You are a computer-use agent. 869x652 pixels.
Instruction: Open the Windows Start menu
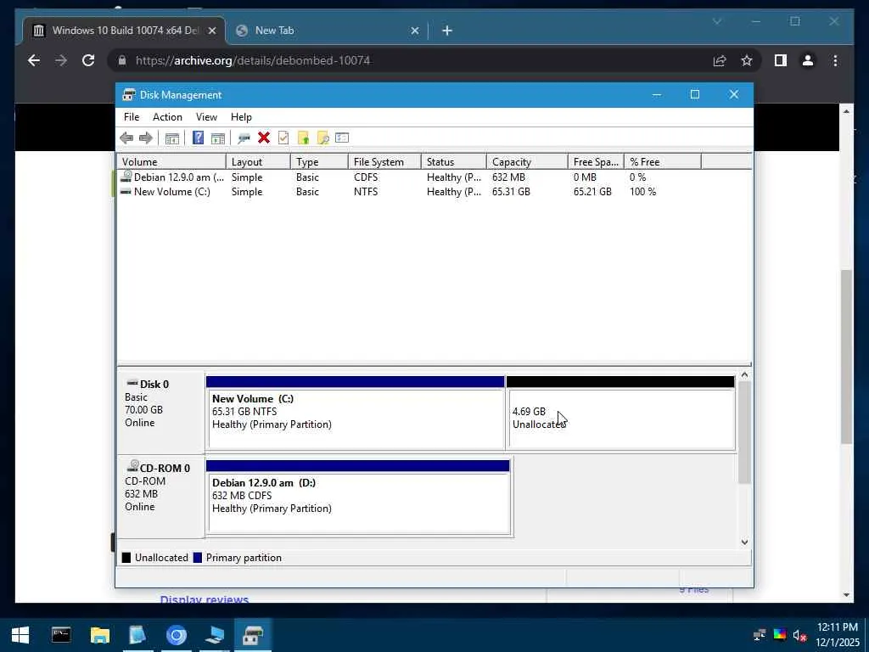click(20, 635)
